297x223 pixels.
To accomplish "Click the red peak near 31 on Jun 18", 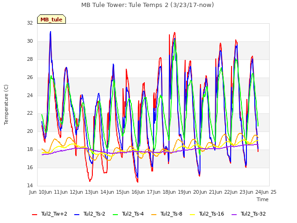I will click(174, 33).
